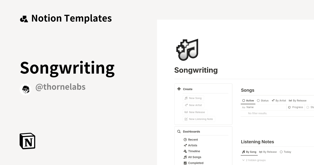
Task: Click the plus icon beside Create
Action: pos(179,89)
